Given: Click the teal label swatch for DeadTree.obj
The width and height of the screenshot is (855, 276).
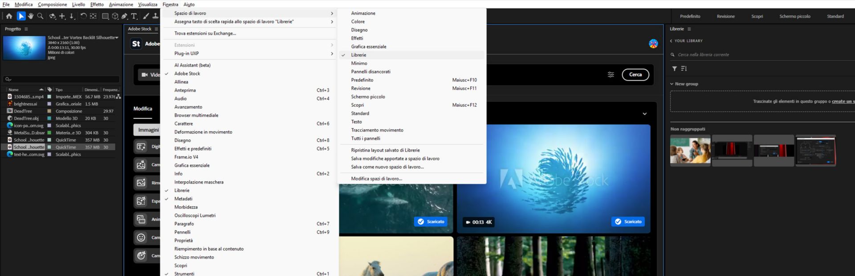Looking at the screenshot, I should tap(49, 118).
